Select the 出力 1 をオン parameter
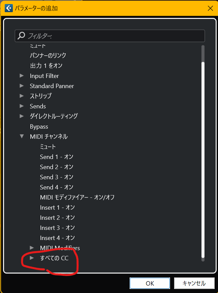This screenshot has width=218, height=293. coord(47,65)
